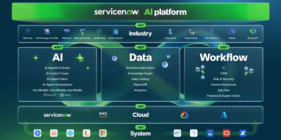The height and width of the screenshot is (140, 281).
Task: Click the large 'Workflow' heading
Action: [224, 57]
